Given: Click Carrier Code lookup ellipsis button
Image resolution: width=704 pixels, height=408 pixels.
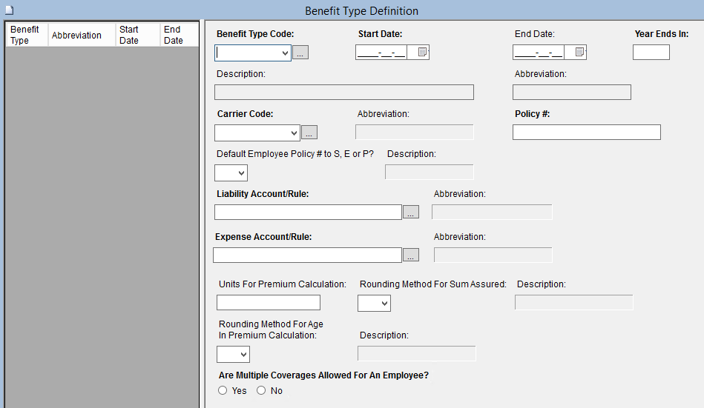Looking at the screenshot, I should [309, 133].
